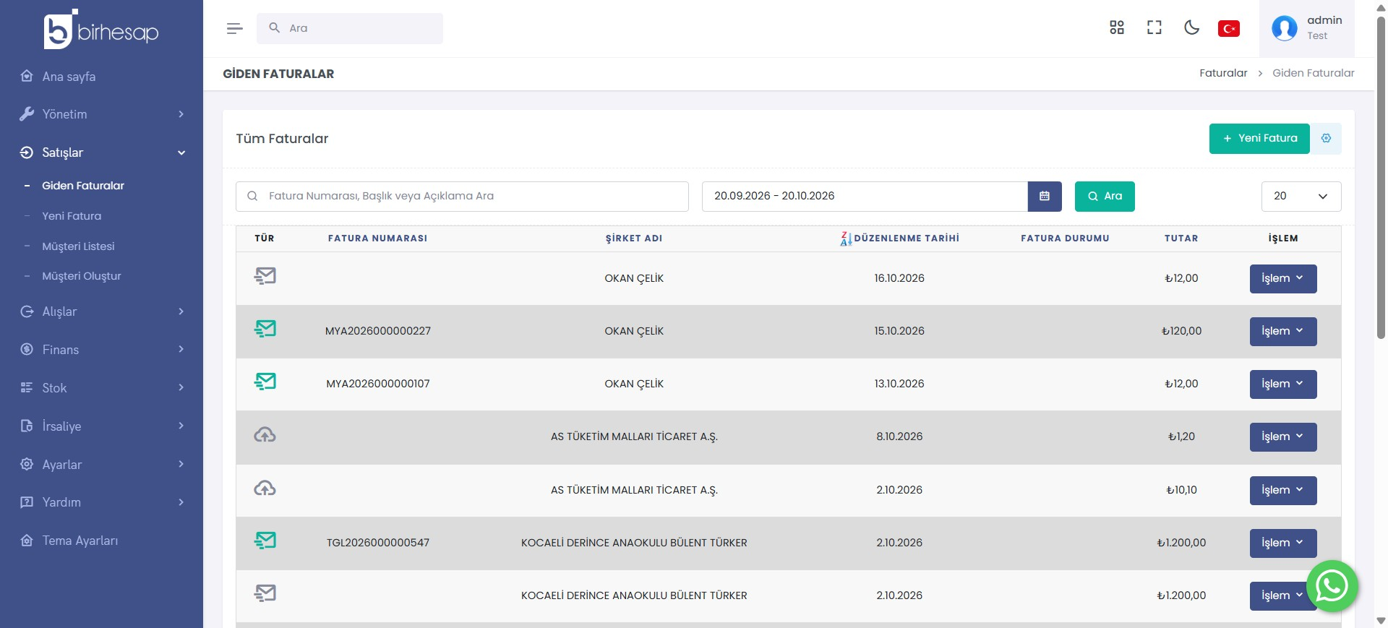
Task: Expand the Alışlar sidebar menu
Action: (101, 311)
